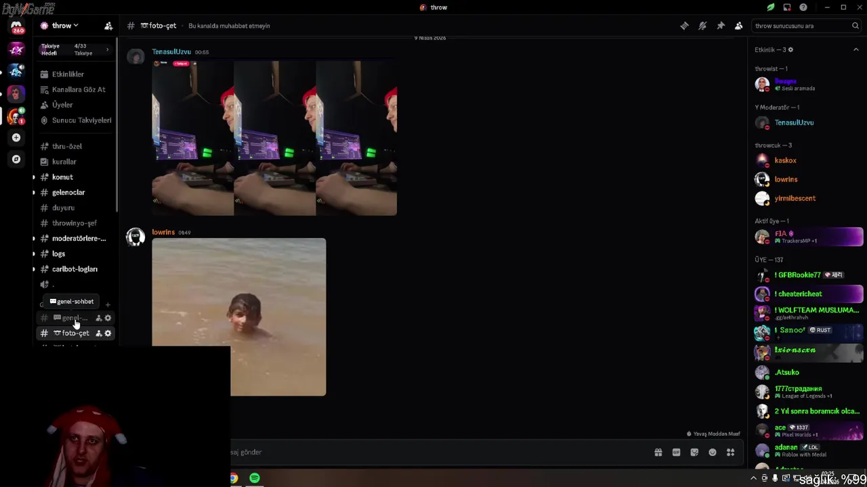Open the genel-sohbet channel
The image size is (867, 487).
pos(75,318)
